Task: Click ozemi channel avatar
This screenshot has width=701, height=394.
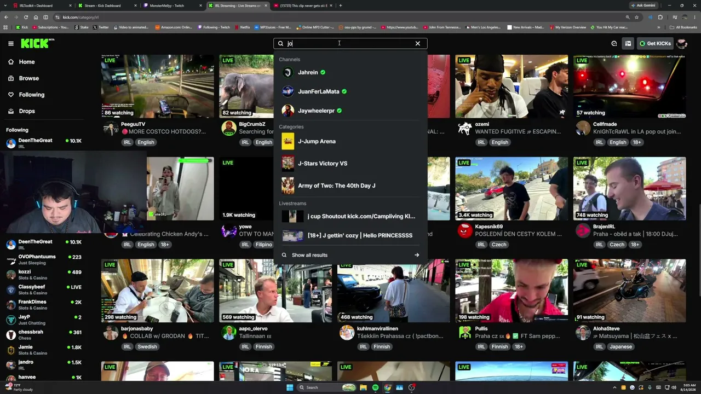Action: click(465, 128)
